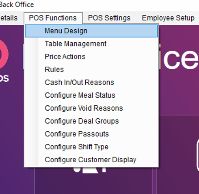Click the pink circular POS logo

4,54
